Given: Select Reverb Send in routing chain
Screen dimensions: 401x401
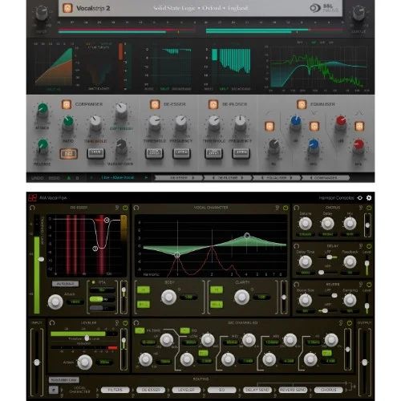Looking at the screenshot, I should 293,390.
